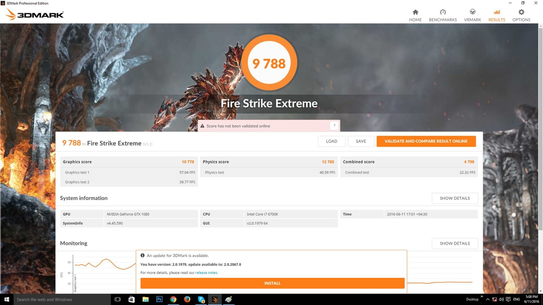The width and height of the screenshot is (543, 305).
Task: Click Graphics test 2 row
Action: [129, 182]
